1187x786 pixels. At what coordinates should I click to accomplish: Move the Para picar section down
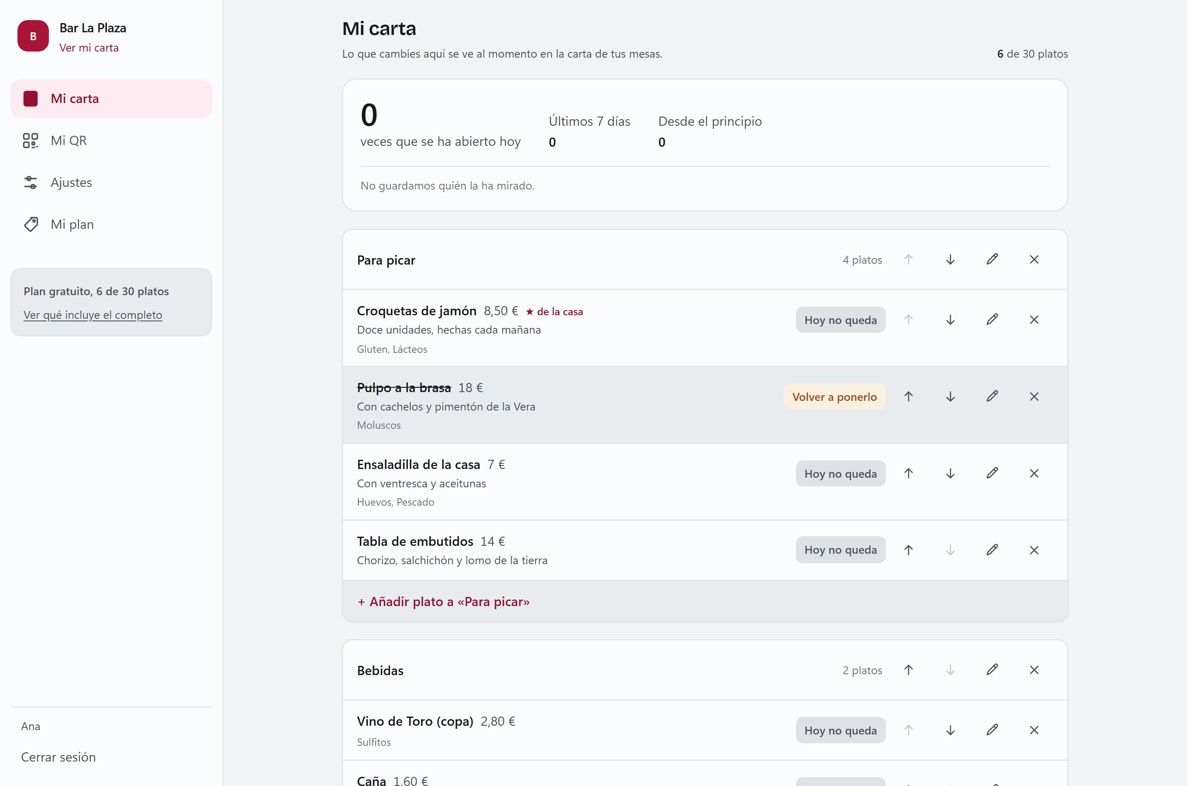(x=950, y=260)
